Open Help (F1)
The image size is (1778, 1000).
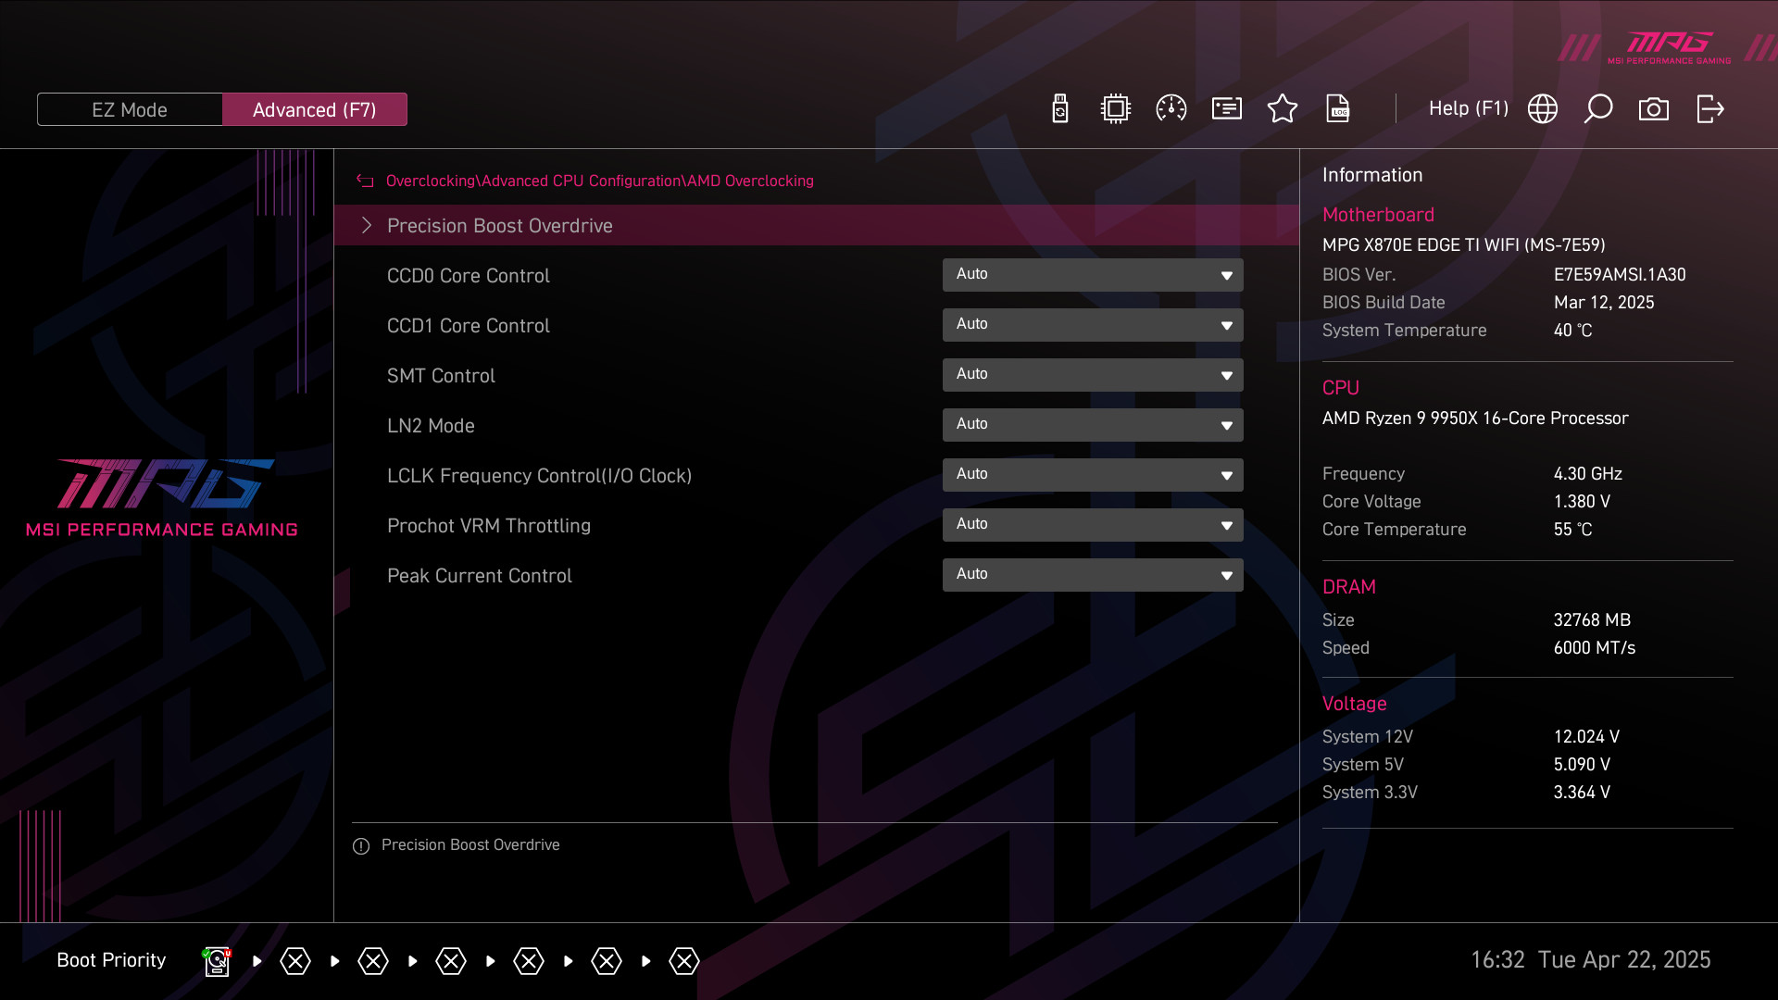click(x=1469, y=108)
